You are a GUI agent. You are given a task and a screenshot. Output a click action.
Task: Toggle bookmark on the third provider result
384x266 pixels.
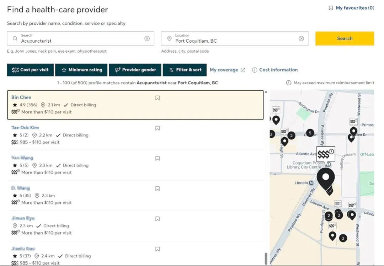tap(158, 158)
